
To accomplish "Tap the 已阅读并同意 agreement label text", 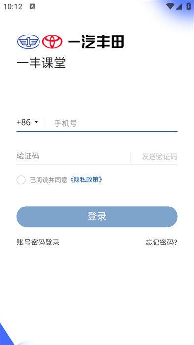I will (x=48, y=180).
